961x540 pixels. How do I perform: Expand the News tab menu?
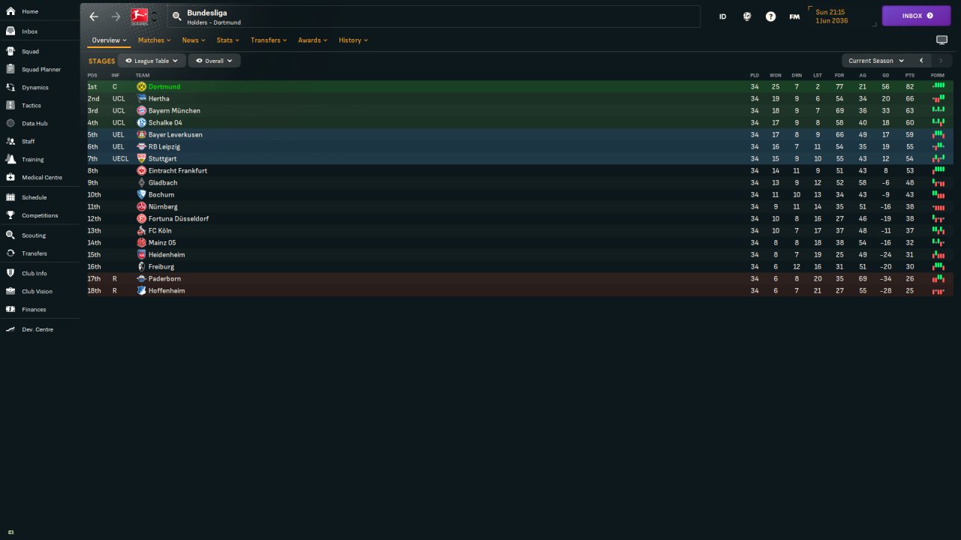(x=194, y=40)
